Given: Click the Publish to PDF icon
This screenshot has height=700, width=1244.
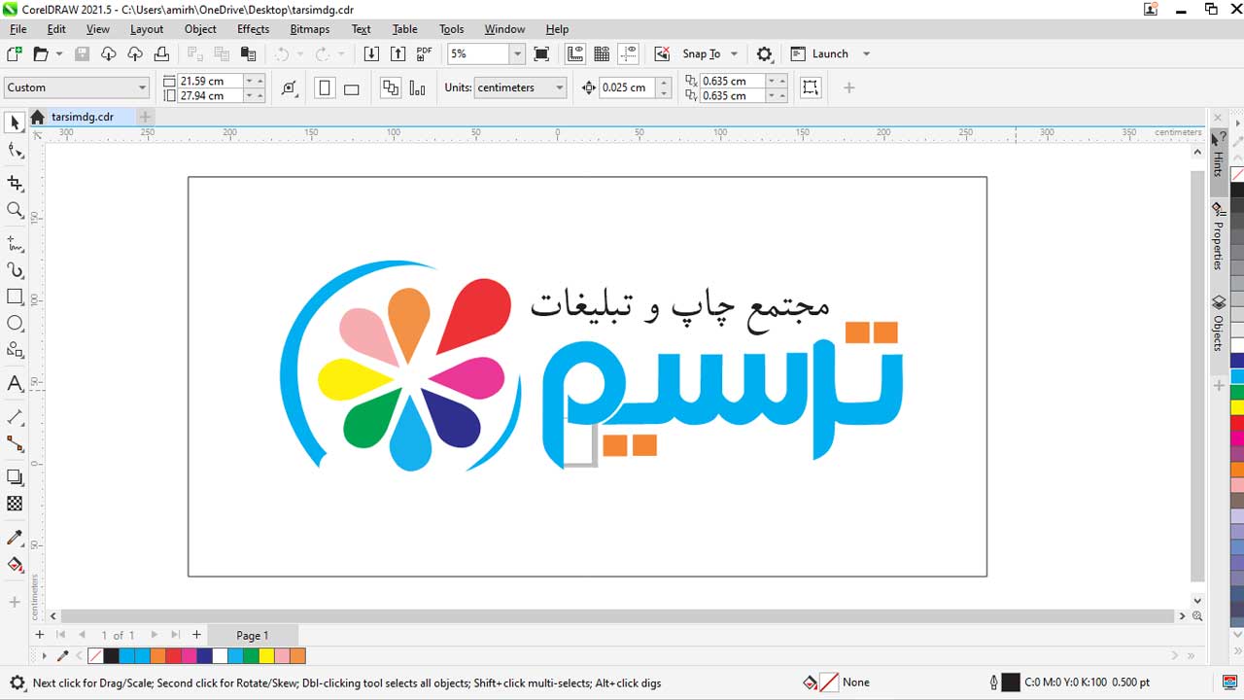Looking at the screenshot, I should pyautogui.click(x=425, y=54).
